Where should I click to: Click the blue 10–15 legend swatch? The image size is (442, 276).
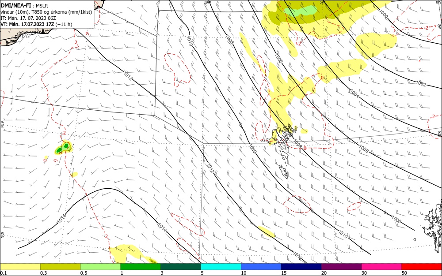(x=261, y=267)
